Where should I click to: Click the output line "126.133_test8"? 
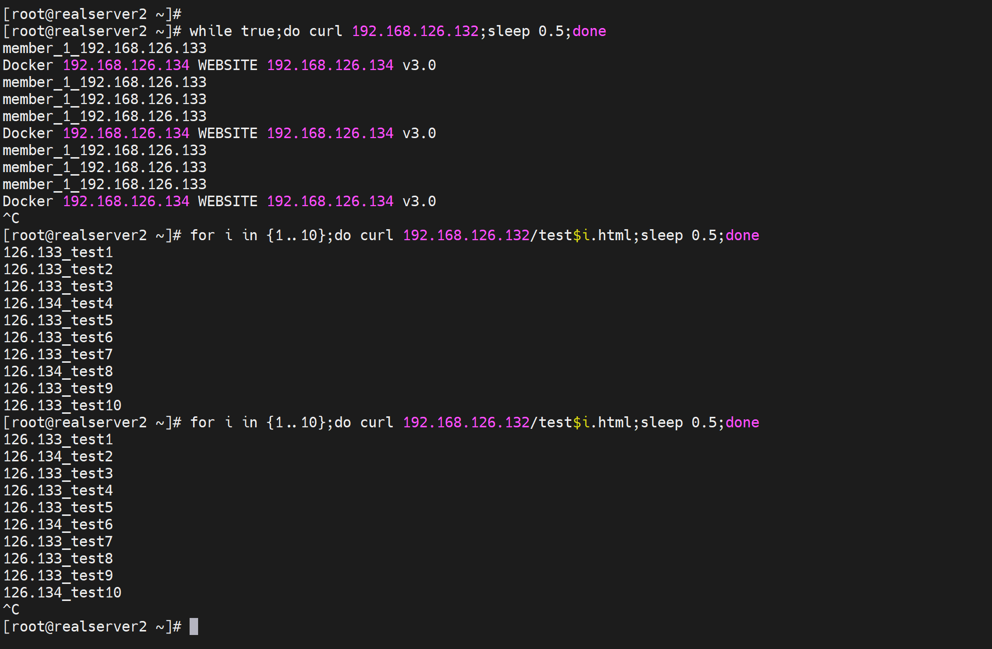click(x=58, y=558)
